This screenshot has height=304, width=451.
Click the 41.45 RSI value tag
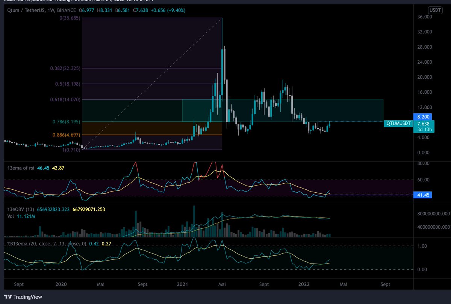pyautogui.click(x=424, y=195)
